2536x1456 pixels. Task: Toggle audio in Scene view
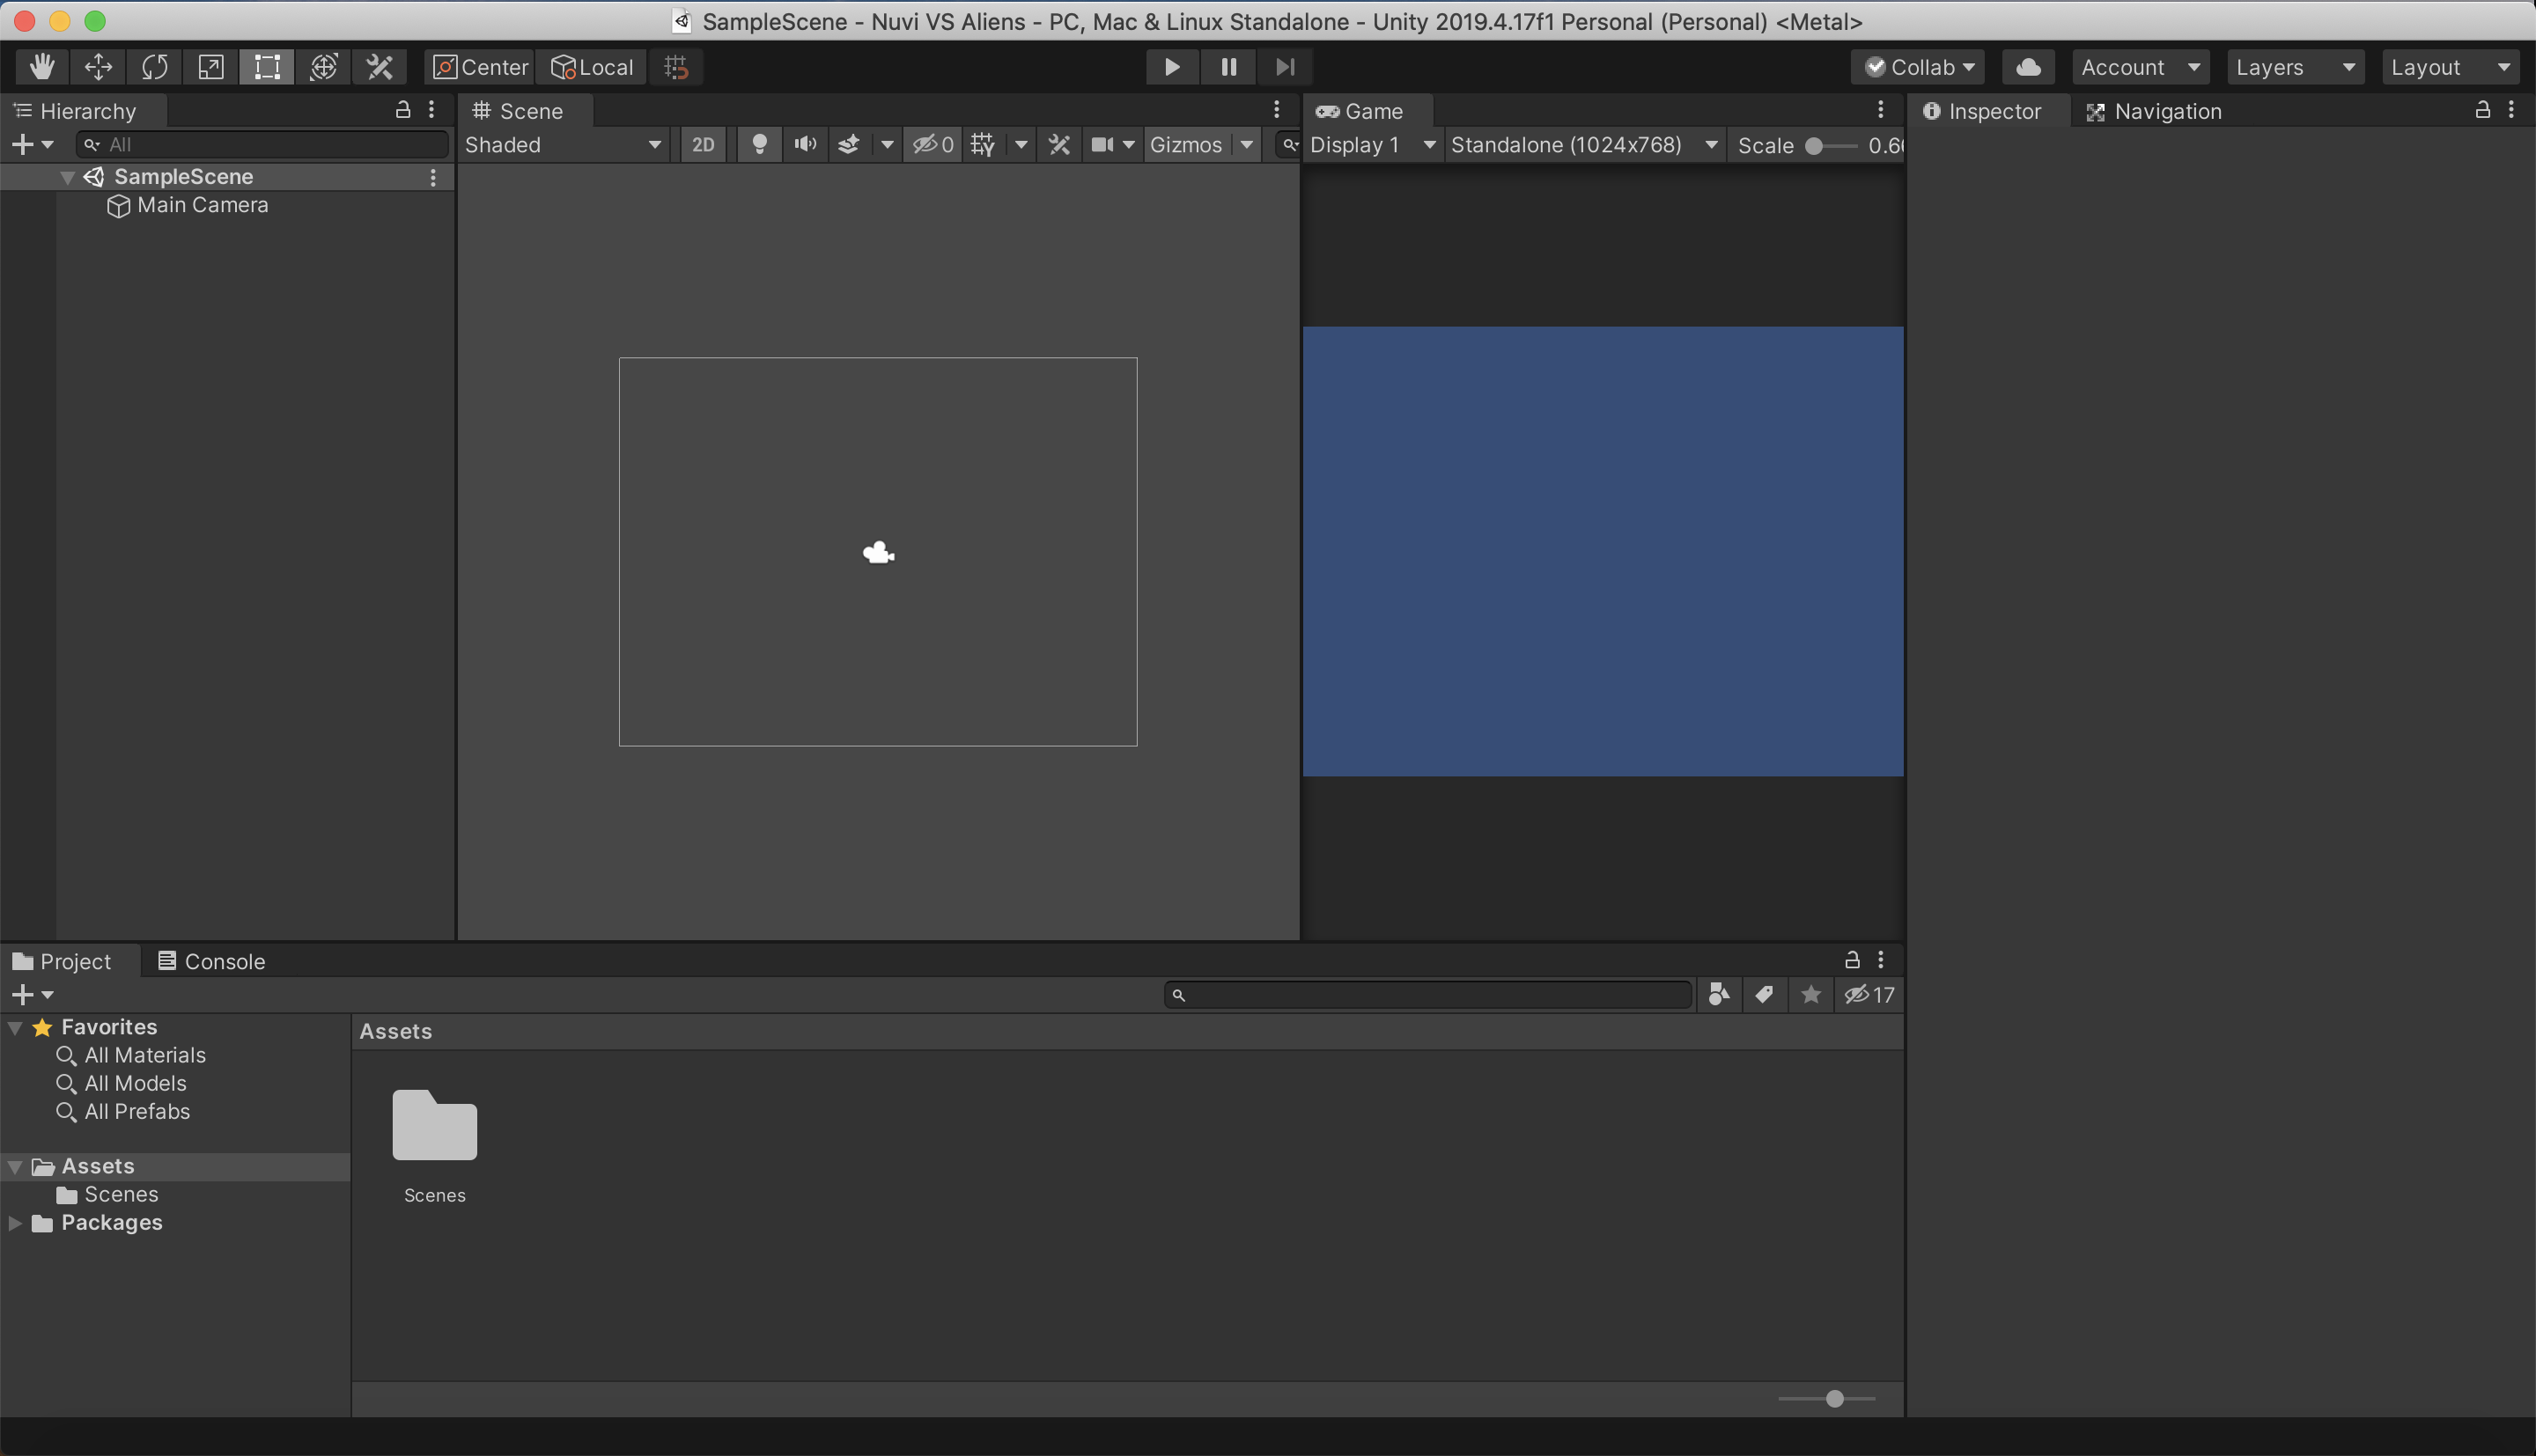(805, 144)
